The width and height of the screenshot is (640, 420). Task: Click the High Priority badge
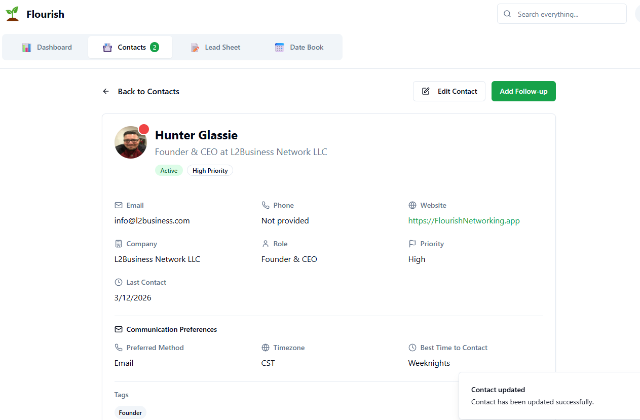[x=210, y=171]
